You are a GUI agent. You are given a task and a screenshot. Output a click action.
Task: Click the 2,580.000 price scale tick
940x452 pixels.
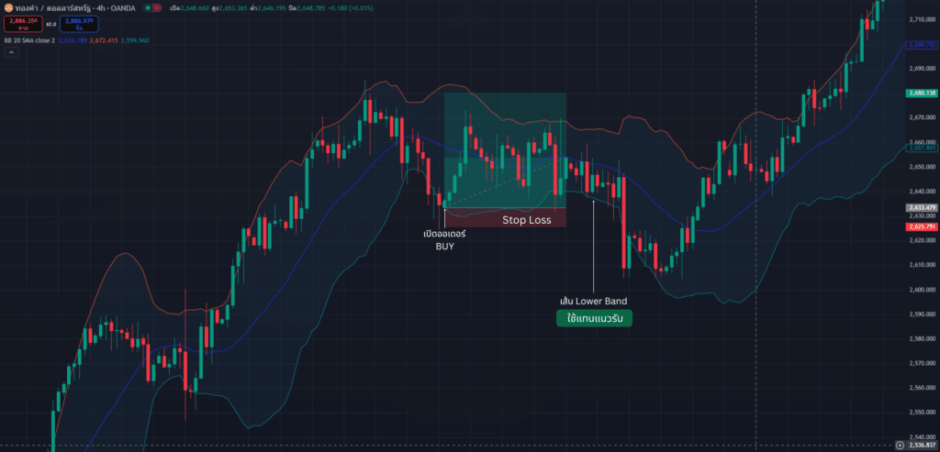[923, 338]
